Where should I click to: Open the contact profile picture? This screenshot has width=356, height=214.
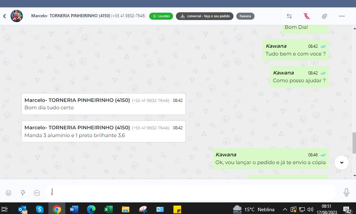click(x=17, y=16)
